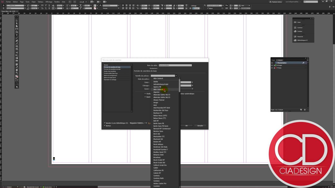Open the Affichage menu

(49, 2)
